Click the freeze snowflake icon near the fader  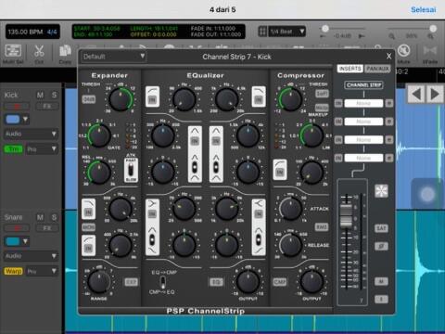tap(381, 191)
